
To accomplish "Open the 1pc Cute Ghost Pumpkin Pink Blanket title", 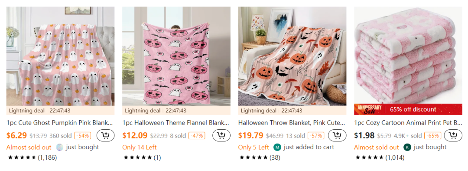I will 60,122.
